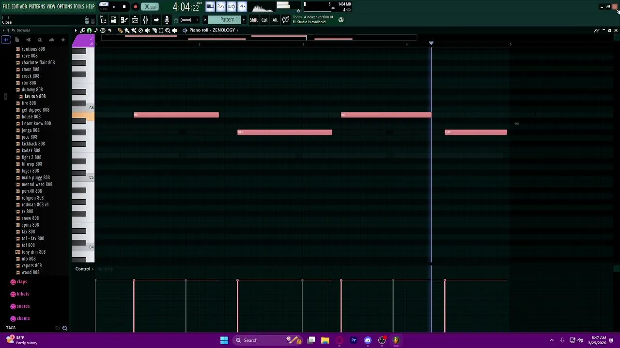Viewport: 620px width, 348px height.
Task: Select the Mute tool in piano roll
Action: pyautogui.click(x=147, y=30)
